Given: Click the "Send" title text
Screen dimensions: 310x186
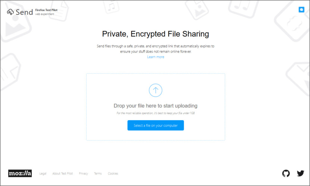Looking at the screenshot, I should (x=24, y=12).
